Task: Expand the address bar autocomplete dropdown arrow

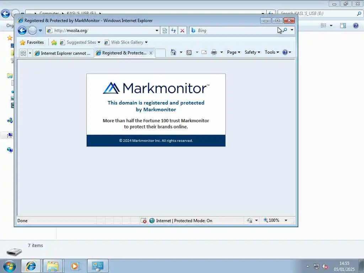Action: [157, 31]
